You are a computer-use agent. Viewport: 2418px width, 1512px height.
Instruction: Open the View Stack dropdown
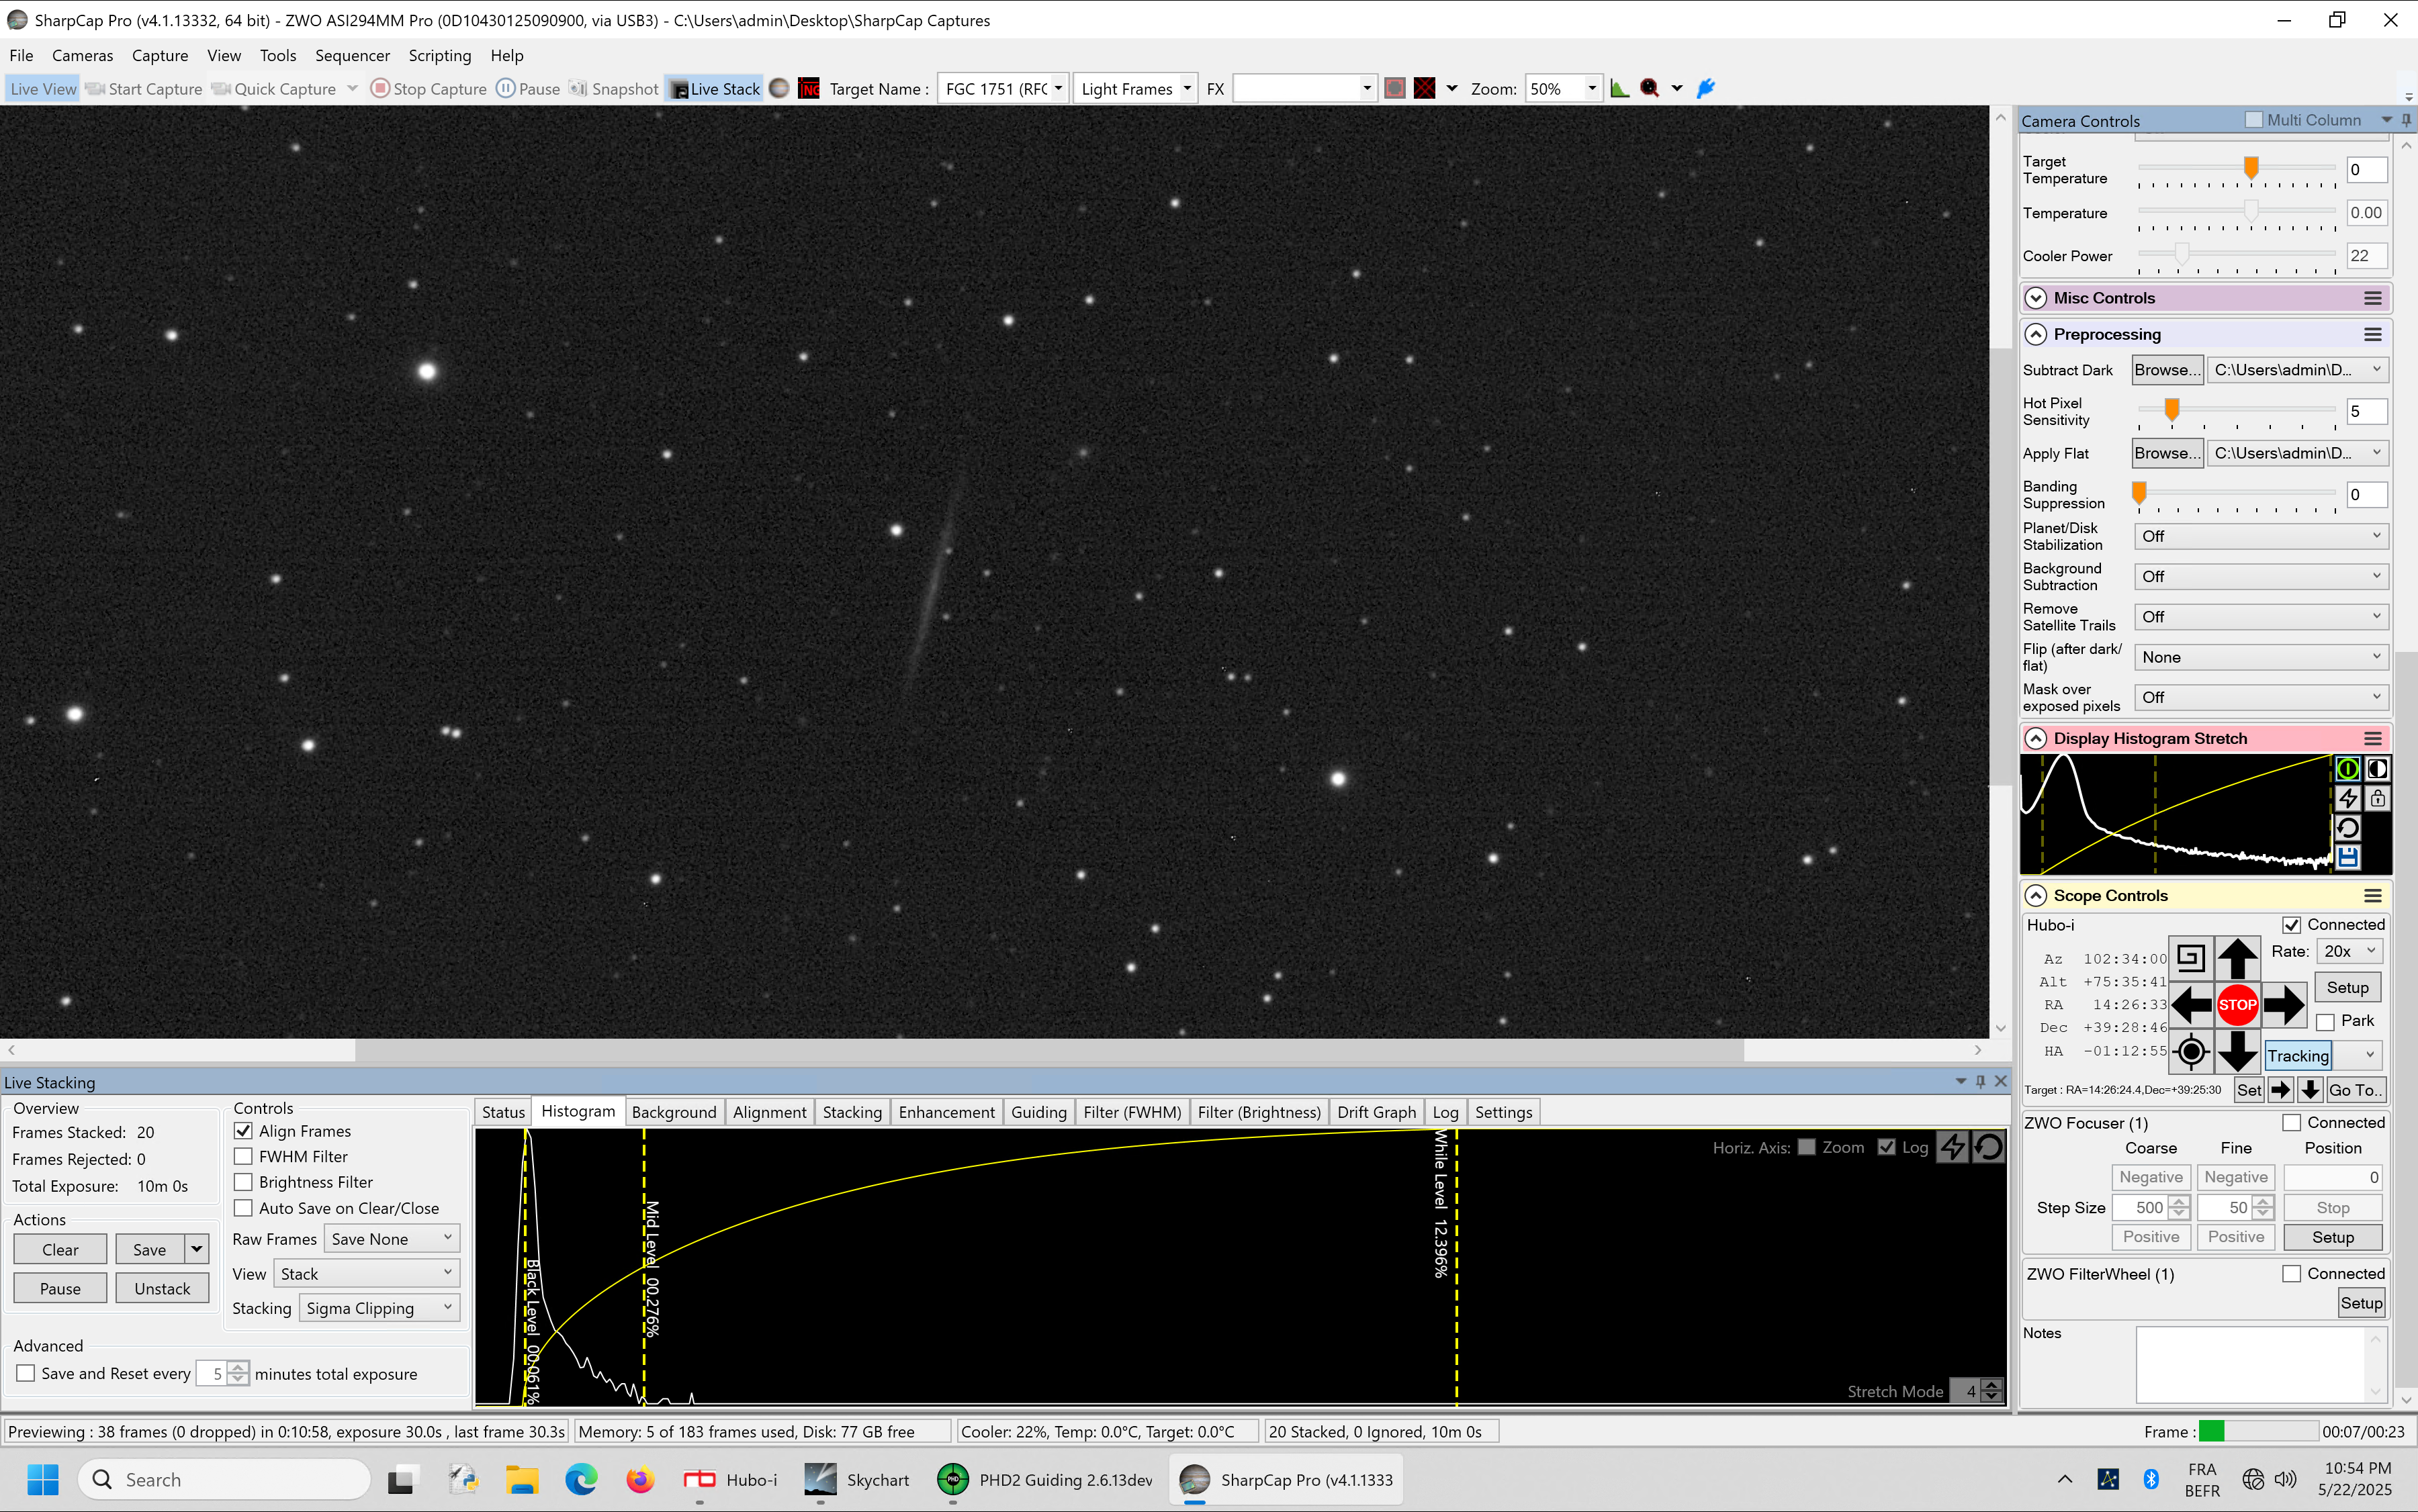click(367, 1273)
